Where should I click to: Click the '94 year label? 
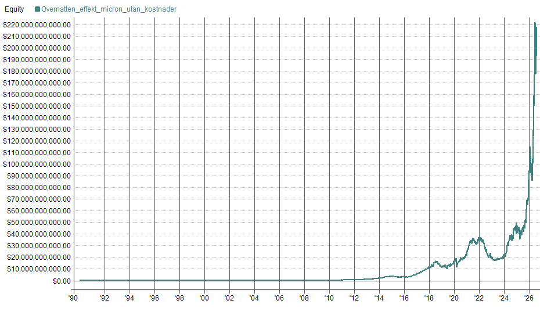[x=129, y=298]
